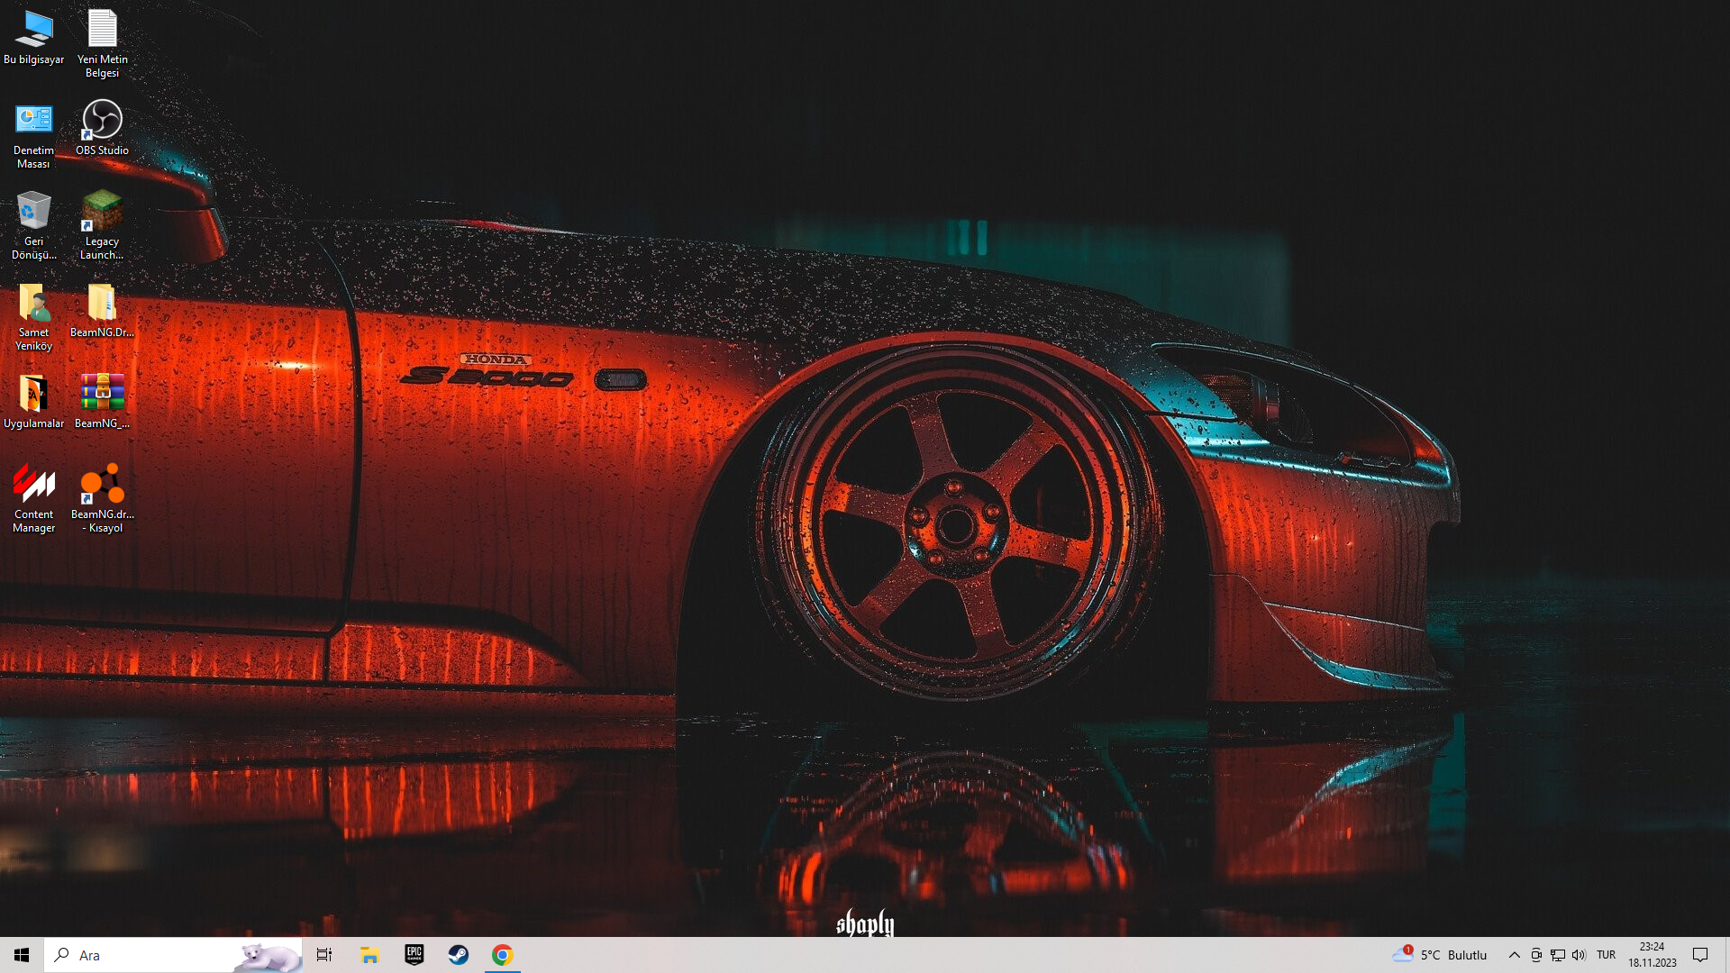Open Epic Games Launcher from the taskbar
The height and width of the screenshot is (973, 1730).
414,955
